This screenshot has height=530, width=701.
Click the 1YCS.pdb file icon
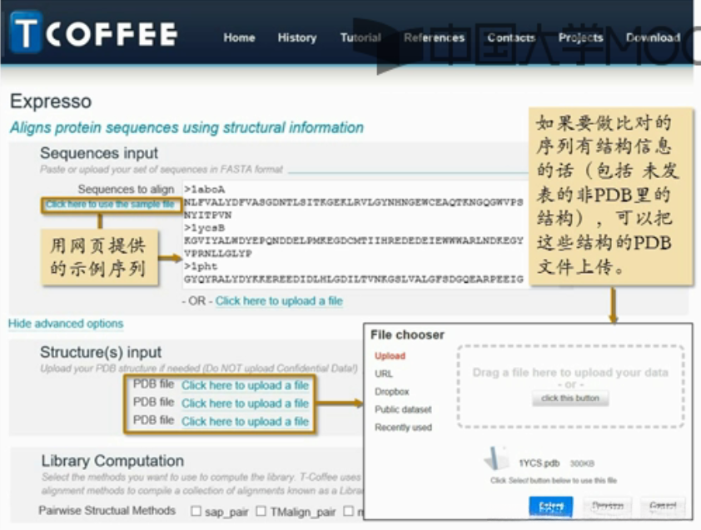(496, 458)
